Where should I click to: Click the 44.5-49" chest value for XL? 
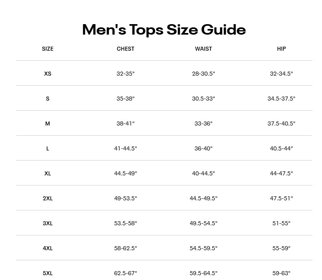click(126, 173)
